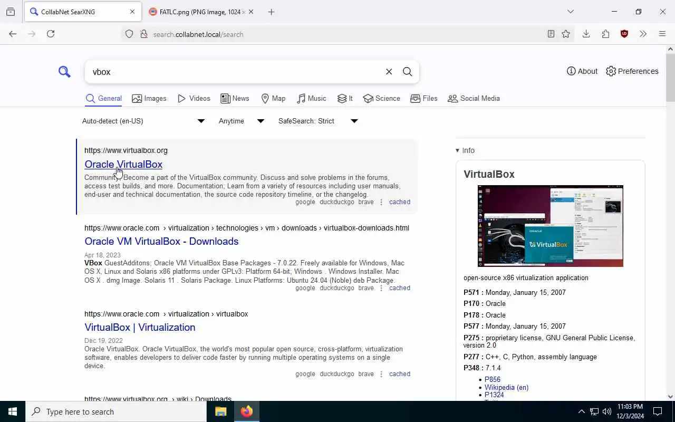Open cached link for Oracle VirtualBox result
Viewport: 675px width, 422px height.
pyautogui.click(x=400, y=202)
